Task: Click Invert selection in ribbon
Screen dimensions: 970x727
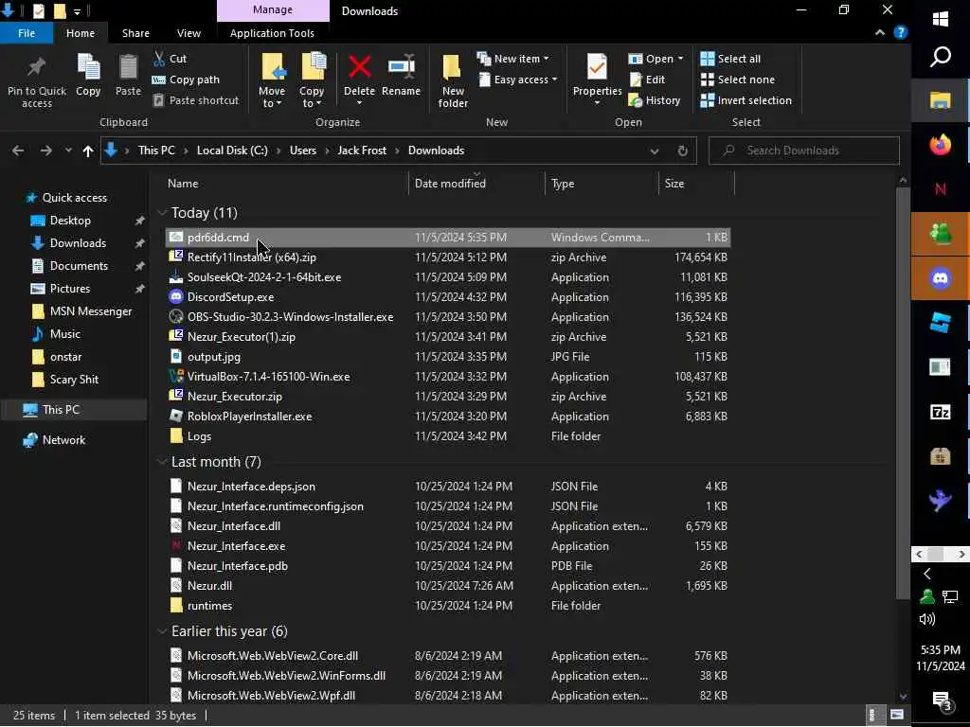Action: pos(746,100)
